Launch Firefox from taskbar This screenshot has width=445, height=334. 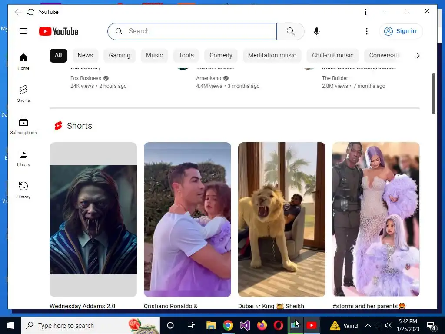pyautogui.click(x=262, y=325)
